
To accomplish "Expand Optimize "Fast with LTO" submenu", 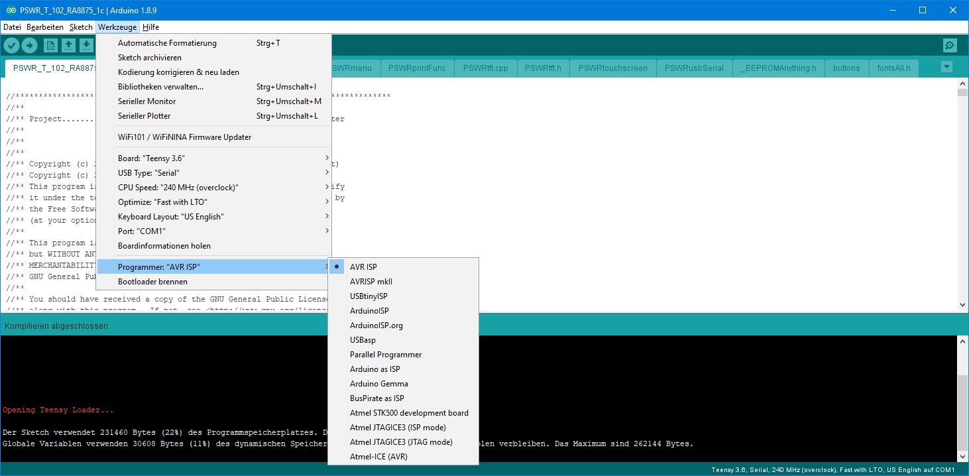I will coord(213,202).
